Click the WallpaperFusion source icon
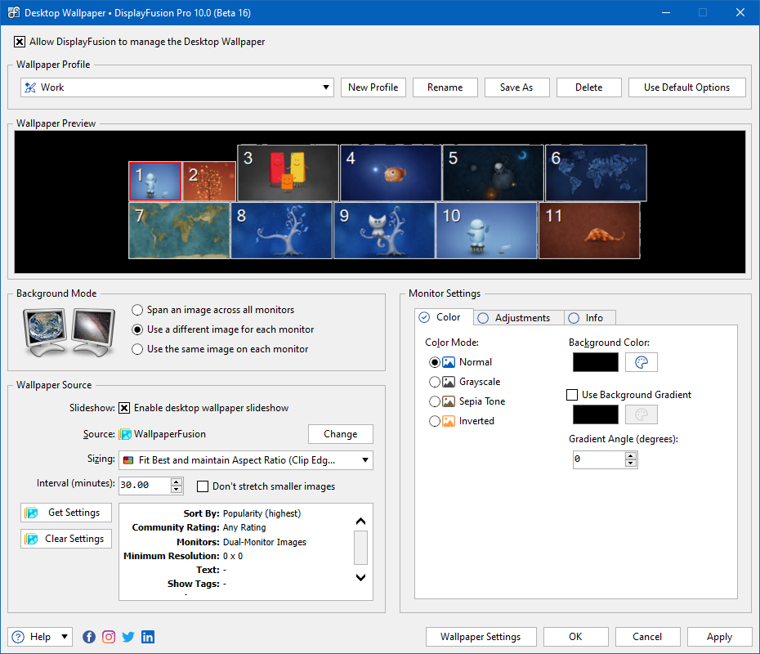760x654 pixels. [126, 434]
